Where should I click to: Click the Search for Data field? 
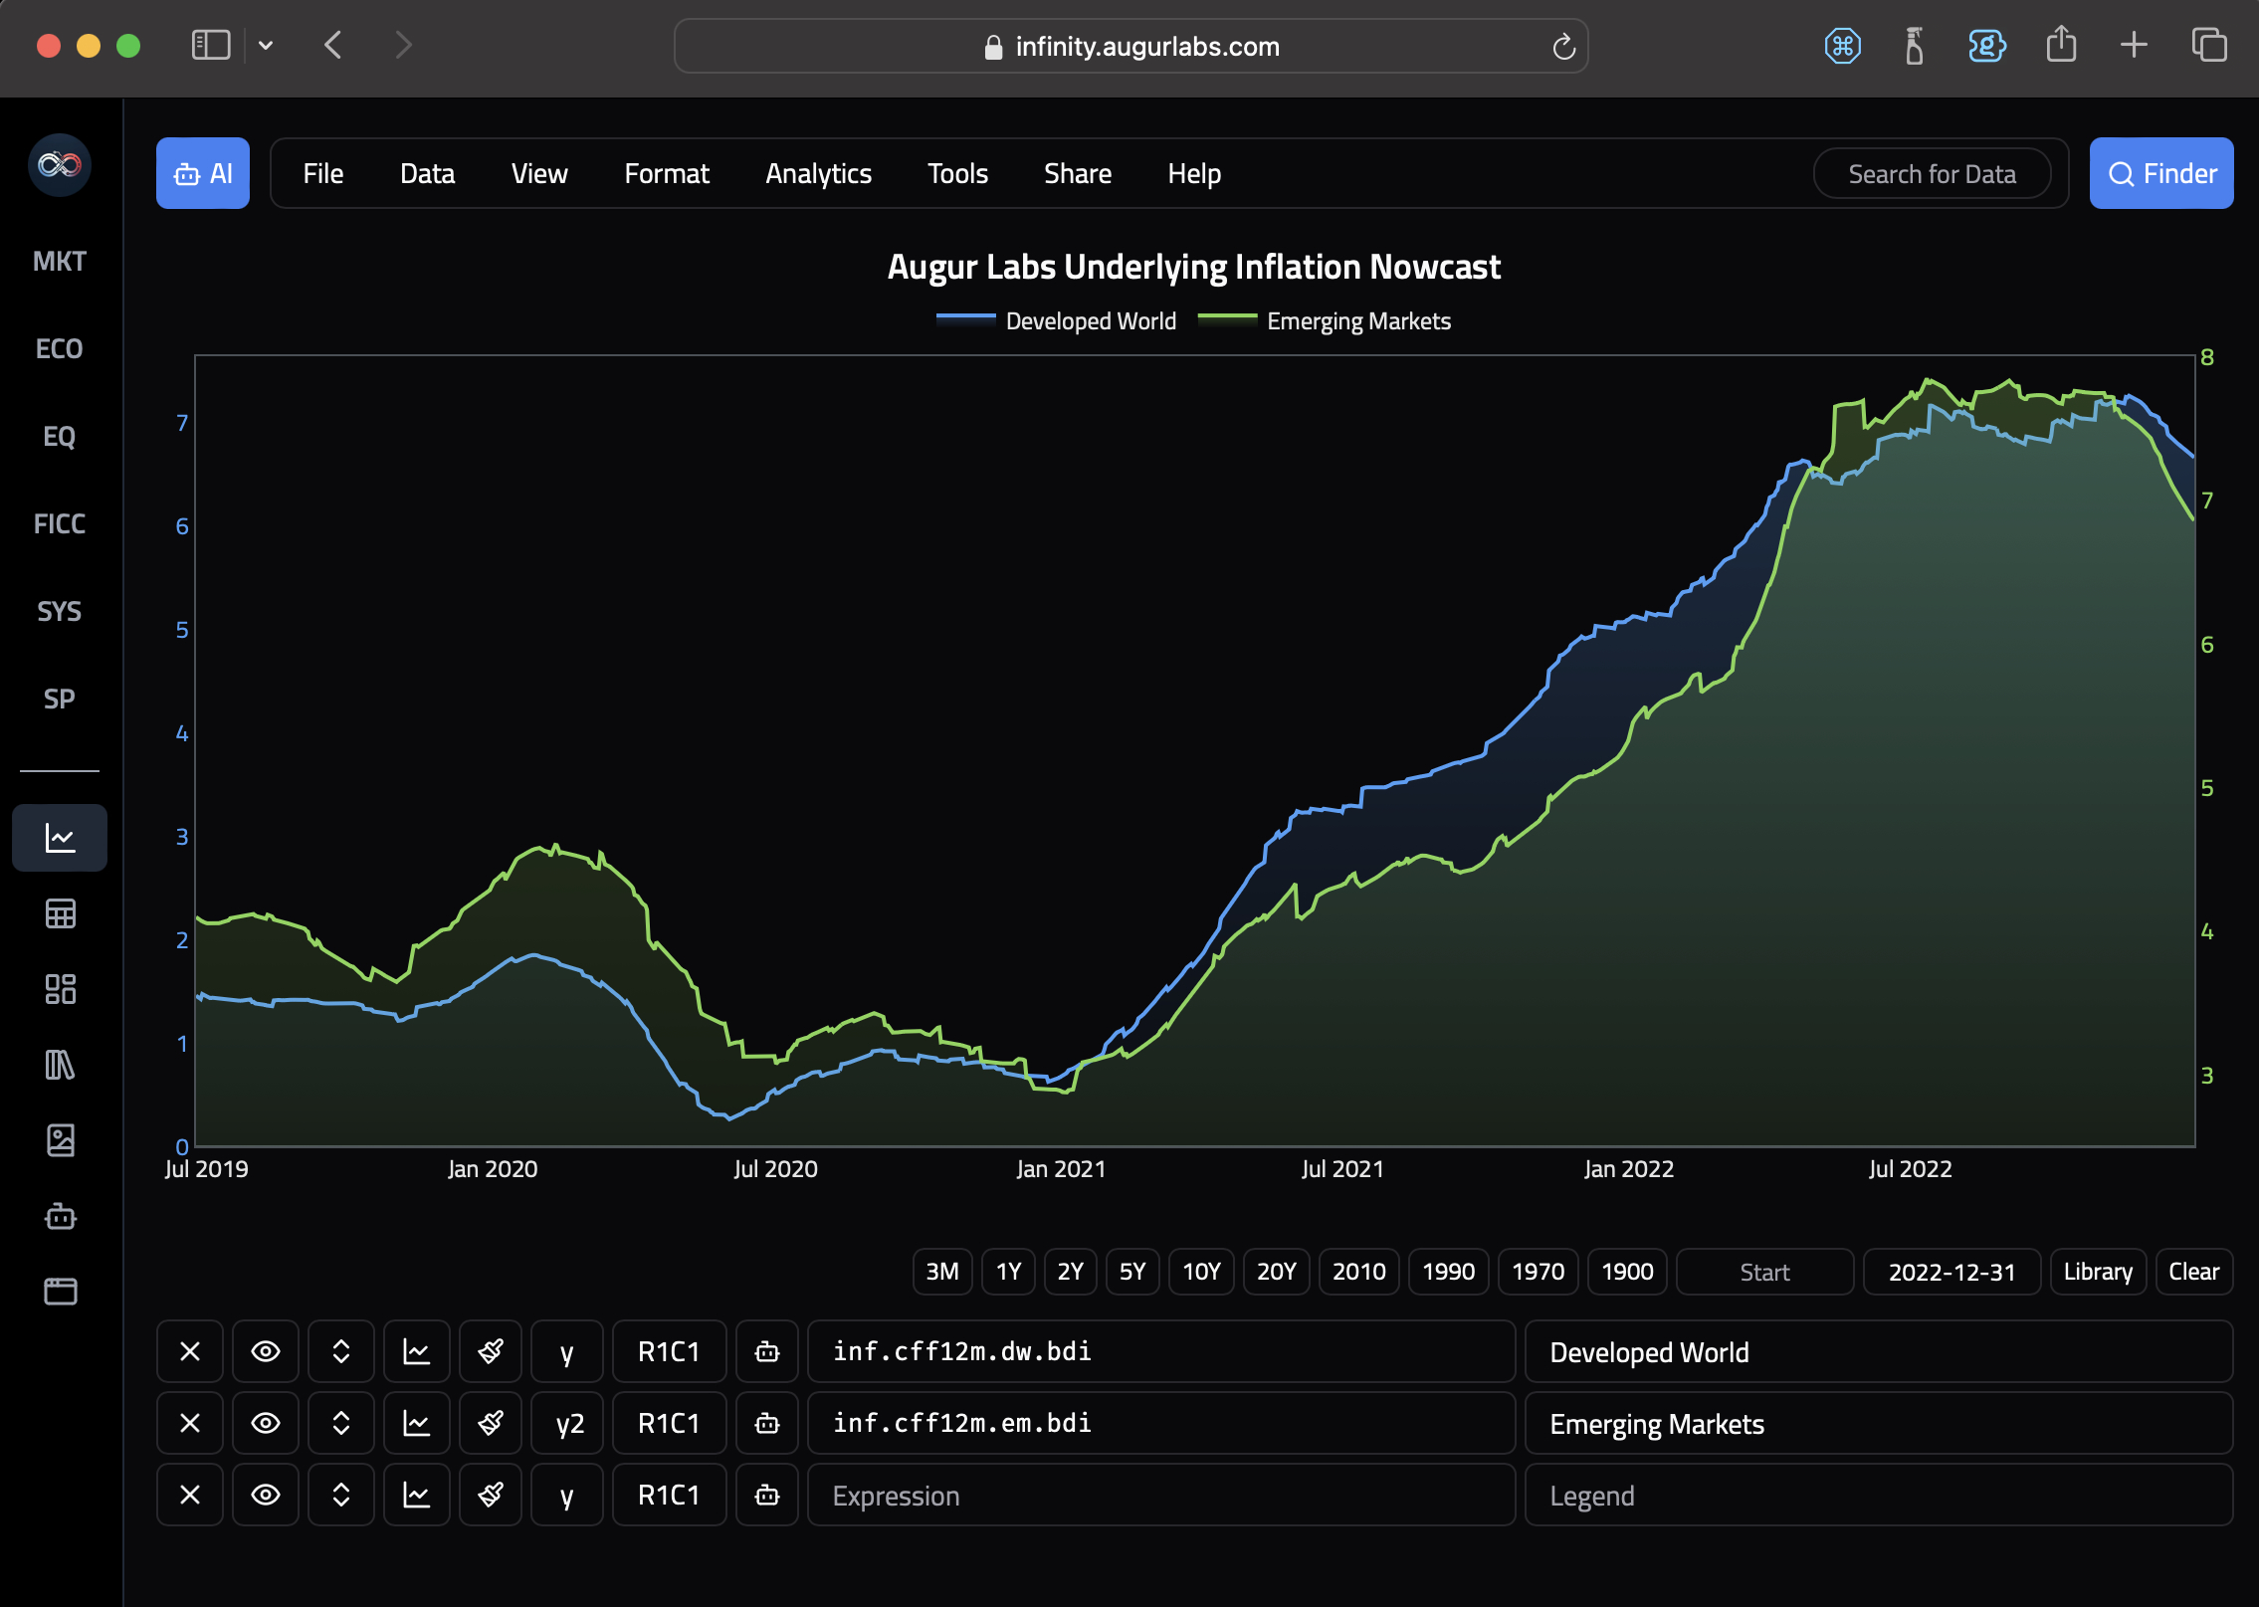[1931, 173]
